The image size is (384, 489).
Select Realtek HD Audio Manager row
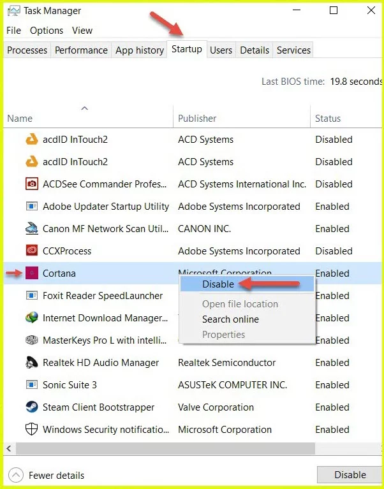pos(193,362)
